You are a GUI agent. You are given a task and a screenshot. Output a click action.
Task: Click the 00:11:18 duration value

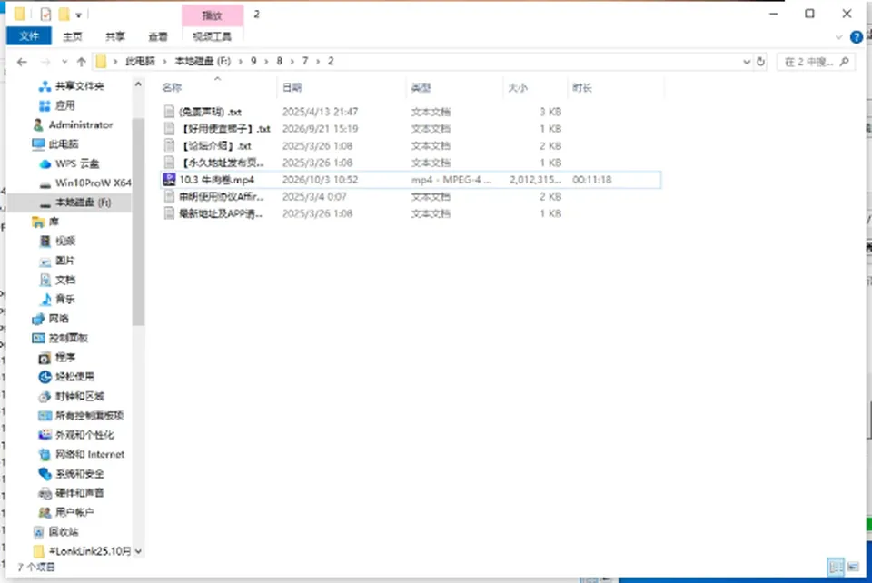click(591, 180)
